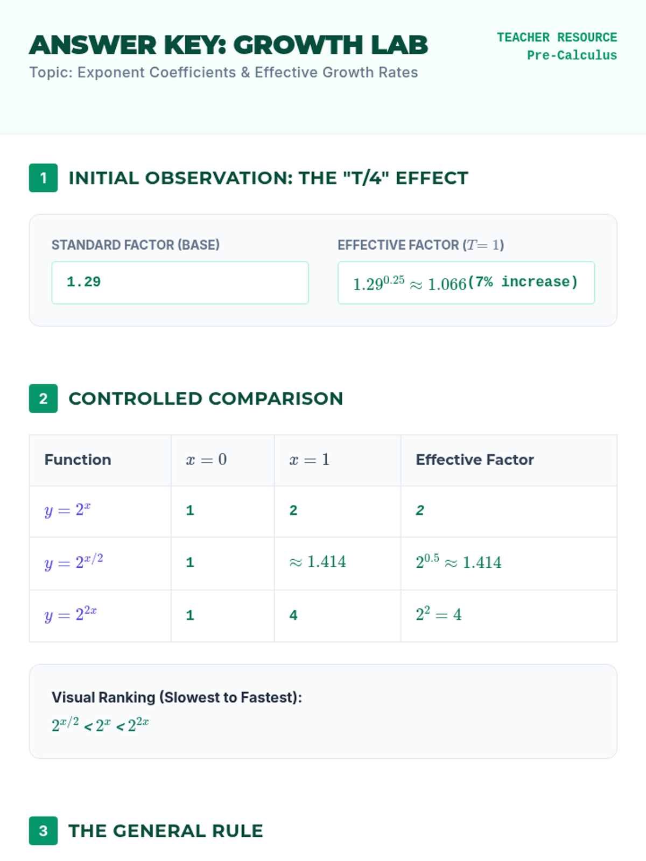Click the x = 1 column header
The image size is (646, 861).
pyautogui.click(x=309, y=460)
